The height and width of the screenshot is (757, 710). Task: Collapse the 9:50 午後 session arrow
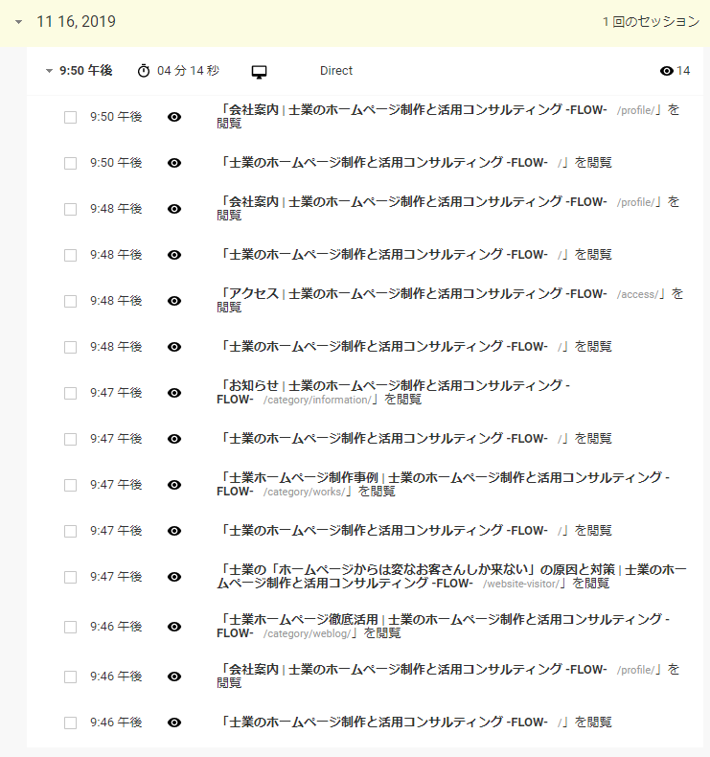point(49,71)
